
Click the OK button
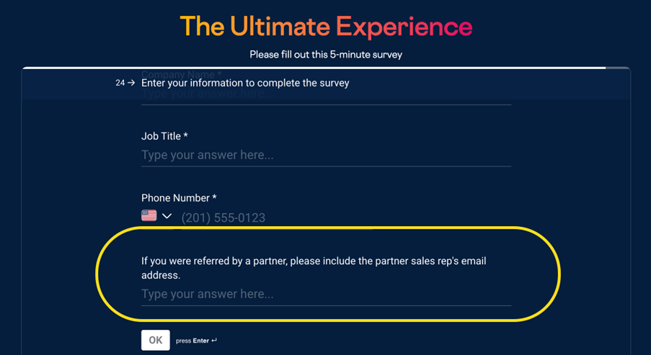(x=155, y=340)
